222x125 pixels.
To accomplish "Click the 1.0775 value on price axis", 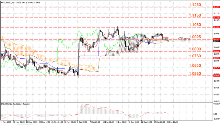I will (x=217, y=54).
